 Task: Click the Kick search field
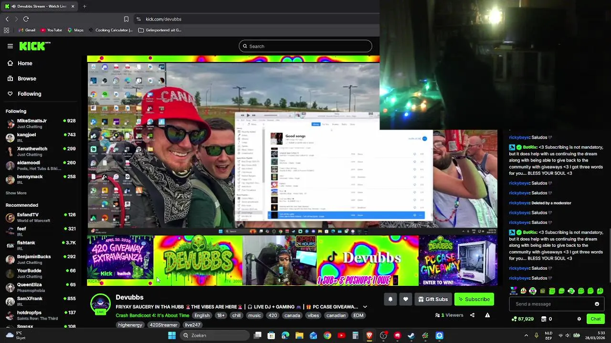[305, 46]
